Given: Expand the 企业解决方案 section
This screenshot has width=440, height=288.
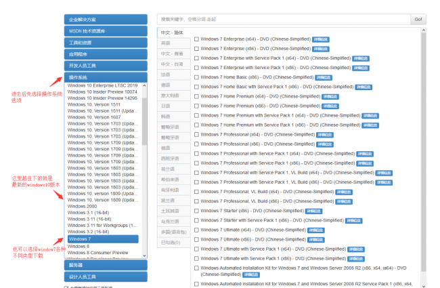Looking at the screenshot, I should 106,20.
